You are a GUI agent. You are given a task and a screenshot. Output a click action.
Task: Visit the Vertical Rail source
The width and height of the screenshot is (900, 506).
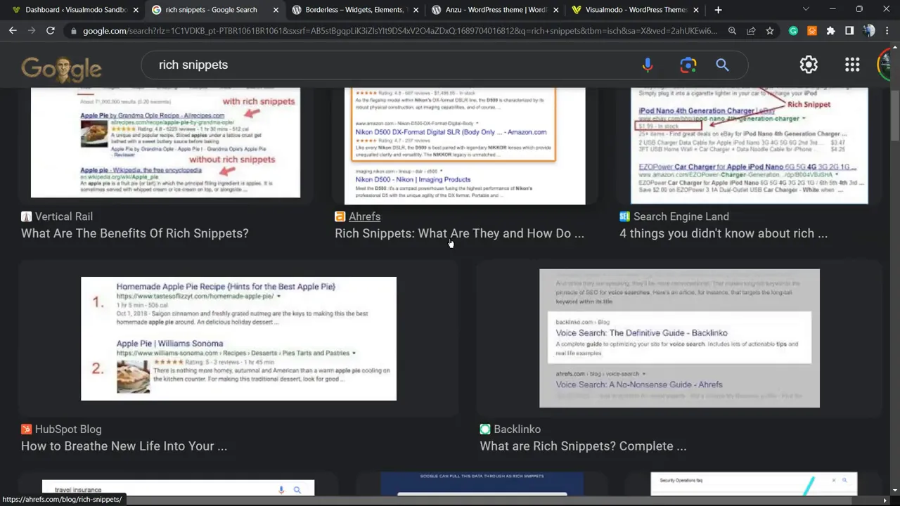coord(57,216)
